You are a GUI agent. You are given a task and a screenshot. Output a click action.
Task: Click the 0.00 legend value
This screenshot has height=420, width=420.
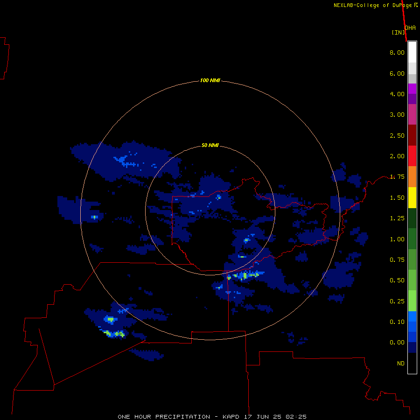click(x=397, y=343)
